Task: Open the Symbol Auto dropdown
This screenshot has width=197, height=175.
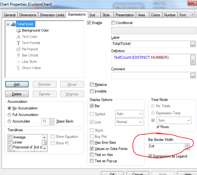Action: click(129, 114)
